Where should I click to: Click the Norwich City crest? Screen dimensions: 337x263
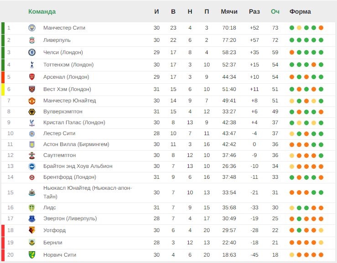click(x=32, y=255)
